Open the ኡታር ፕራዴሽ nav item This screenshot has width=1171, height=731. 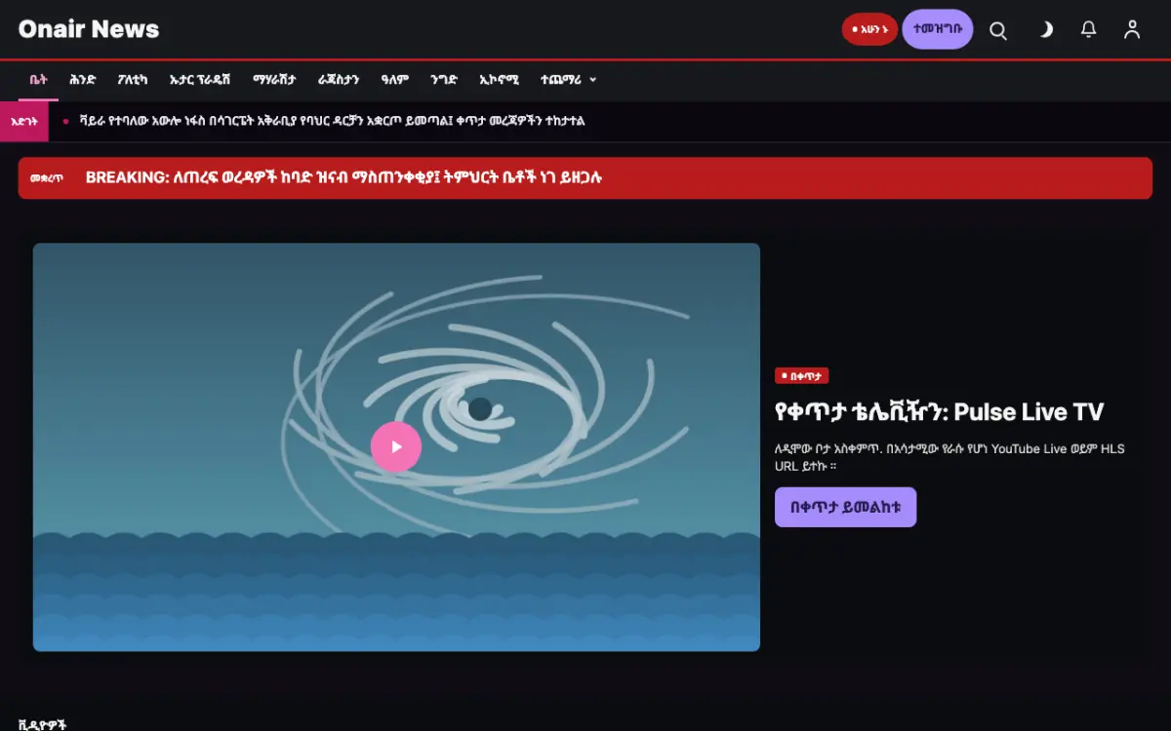pyautogui.click(x=200, y=80)
